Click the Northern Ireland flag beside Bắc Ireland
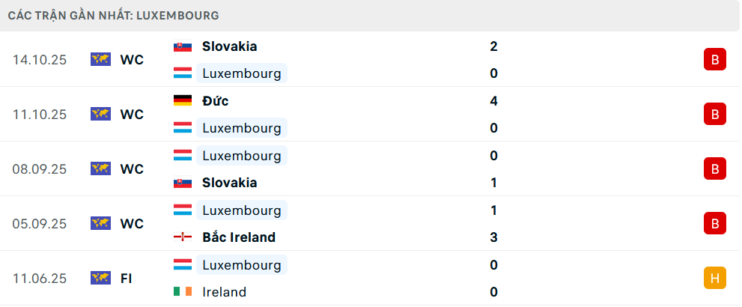 click(182, 237)
